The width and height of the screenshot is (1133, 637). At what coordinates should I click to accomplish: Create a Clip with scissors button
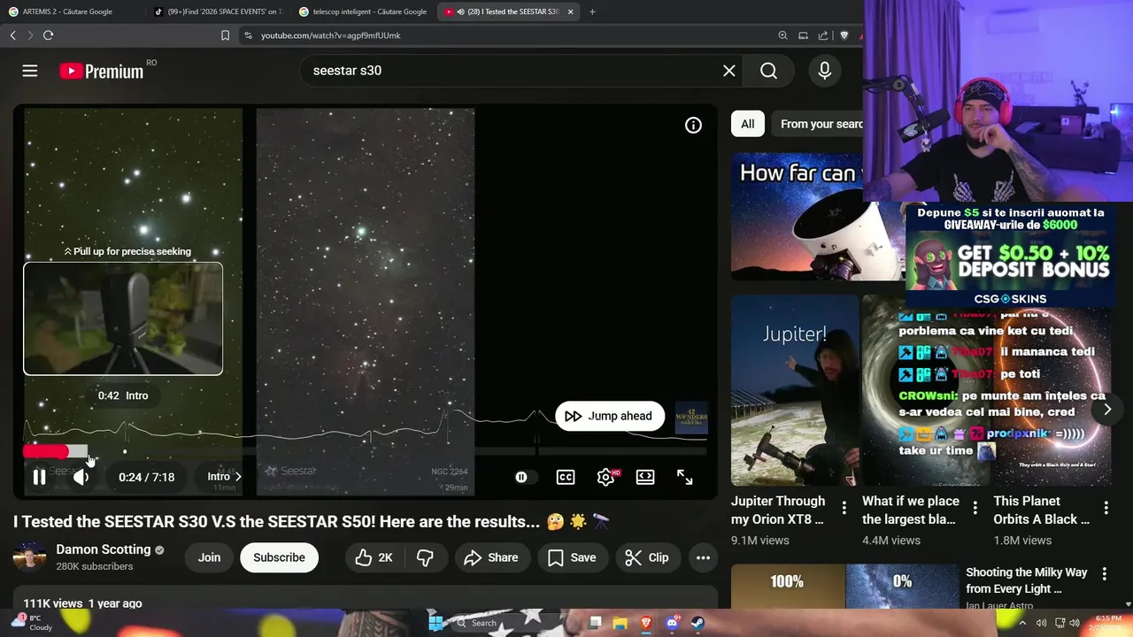[647, 557]
